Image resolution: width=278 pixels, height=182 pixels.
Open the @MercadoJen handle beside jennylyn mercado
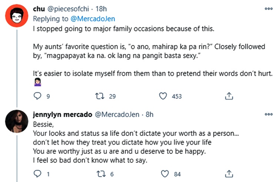tap(119, 115)
